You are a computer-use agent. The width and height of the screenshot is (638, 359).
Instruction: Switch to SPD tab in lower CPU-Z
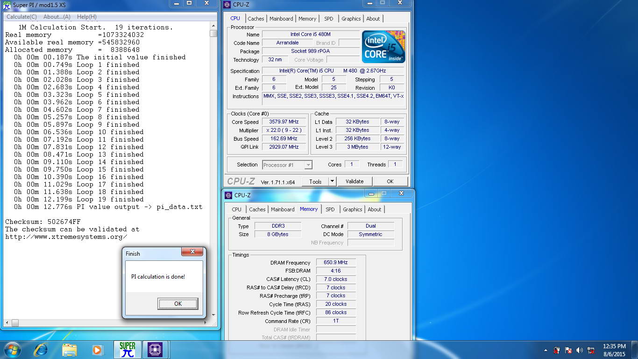(330, 209)
